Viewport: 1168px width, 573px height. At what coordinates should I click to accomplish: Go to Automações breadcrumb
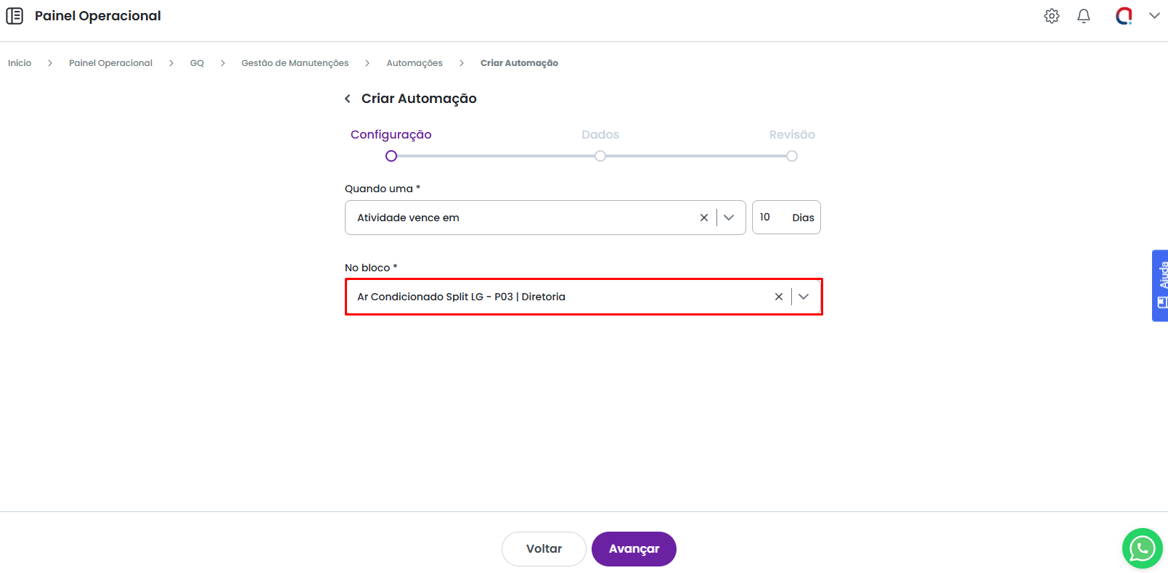point(414,63)
